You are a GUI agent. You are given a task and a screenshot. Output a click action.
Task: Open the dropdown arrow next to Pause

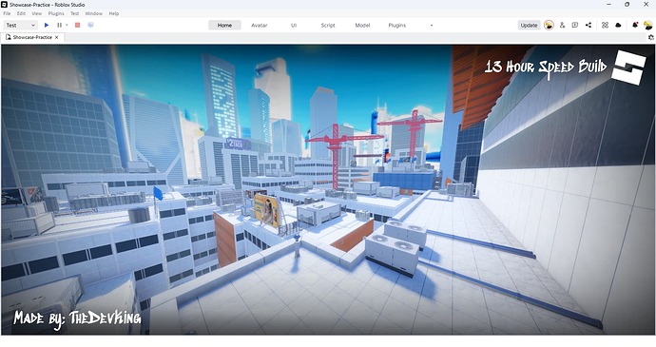(x=67, y=25)
